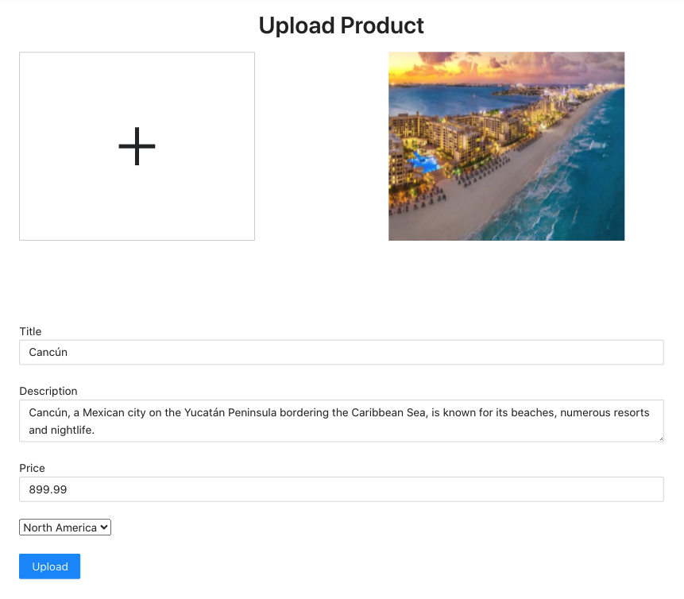684x599 pixels.
Task: Click the region combo box arrow
Action: 103,527
